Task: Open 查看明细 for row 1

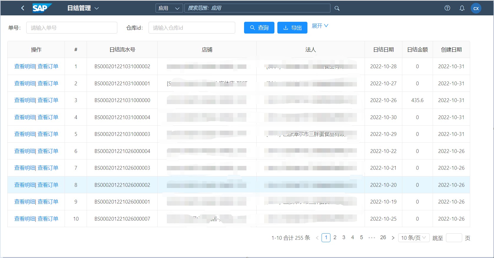Action: [x=25, y=66]
